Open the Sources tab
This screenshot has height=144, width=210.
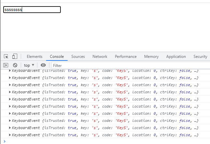coord(78,57)
